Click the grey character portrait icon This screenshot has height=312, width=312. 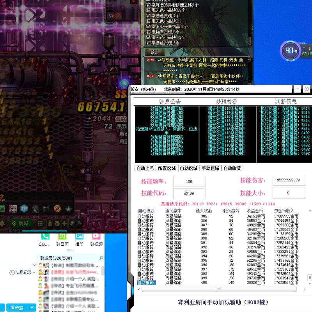pos(35,209)
